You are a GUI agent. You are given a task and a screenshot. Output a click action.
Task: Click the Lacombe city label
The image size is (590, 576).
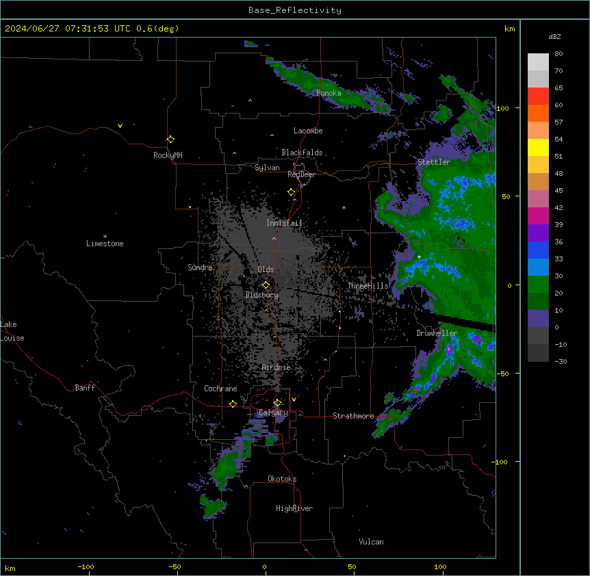pyautogui.click(x=308, y=131)
